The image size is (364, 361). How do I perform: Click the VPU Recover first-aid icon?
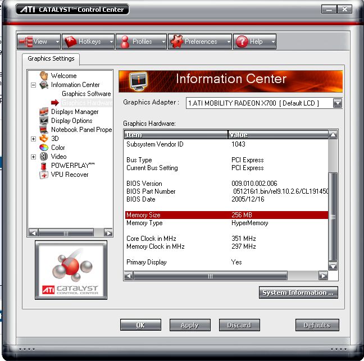tap(44, 175)
